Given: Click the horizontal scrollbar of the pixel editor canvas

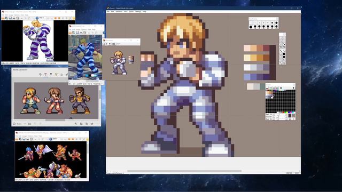Looking at the screenshot, I should click(x=184, y=171).
